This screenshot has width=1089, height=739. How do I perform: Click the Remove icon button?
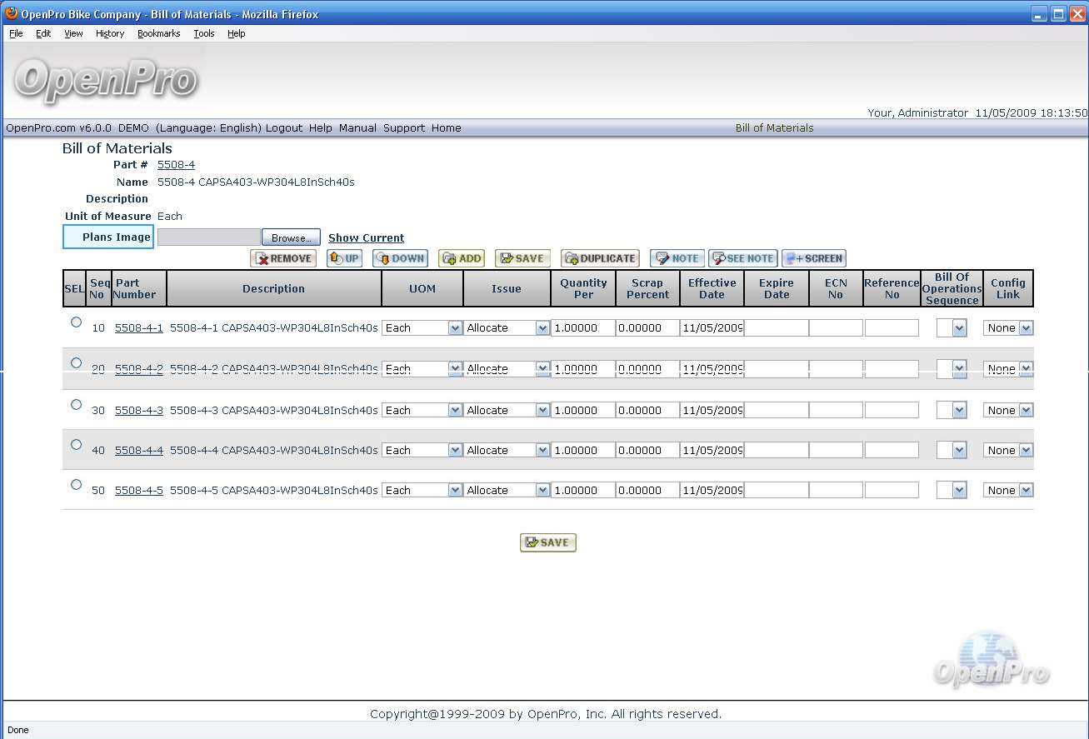pos(283,258)
